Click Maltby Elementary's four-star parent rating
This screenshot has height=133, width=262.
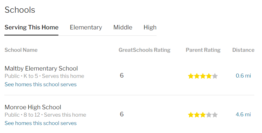(203, 76)
